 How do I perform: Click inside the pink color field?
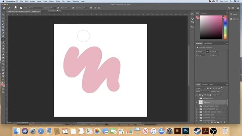pos(211,27)
